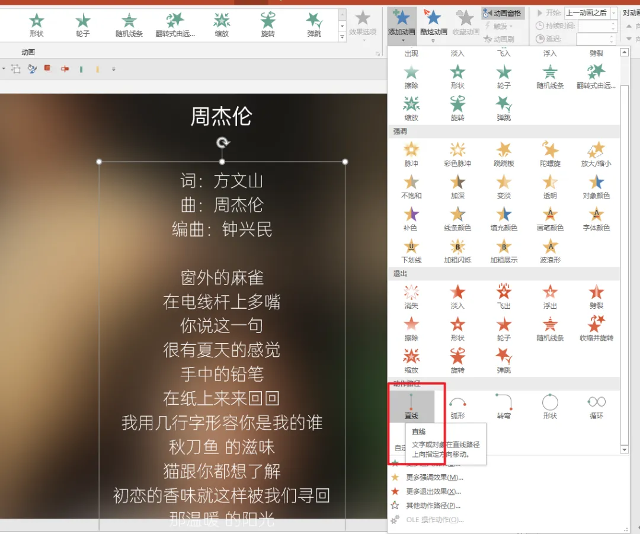Apply the 对象颜色 emphasis effect
Viewport: 640px width, 534px height.
(x=596, y=187)
